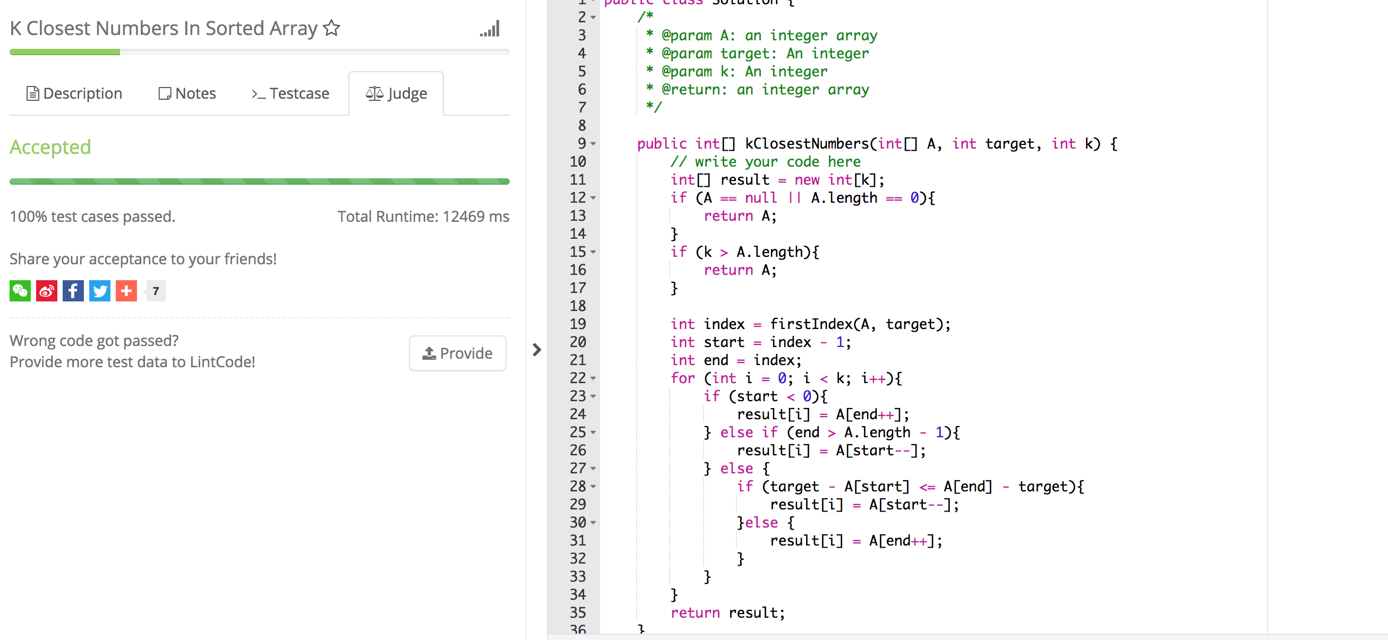Star the K Closest Numbers problem as favorite

331,28
